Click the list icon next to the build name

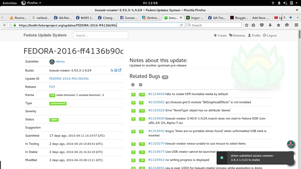point(116,71)
